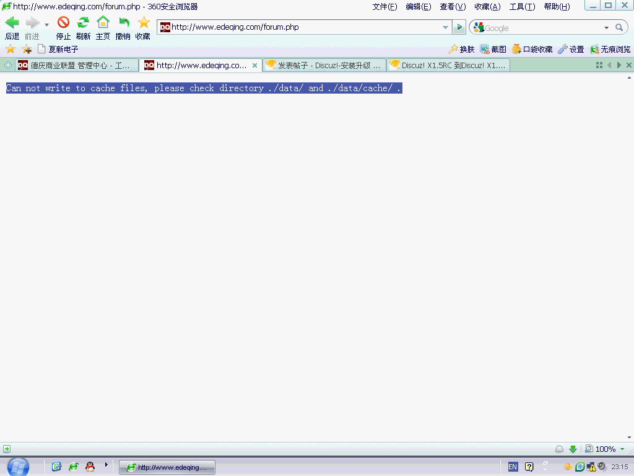The height and width of the screenshot is (476, 634).
Task: Click the orange tray icon
Action: [x=568, y=467]
